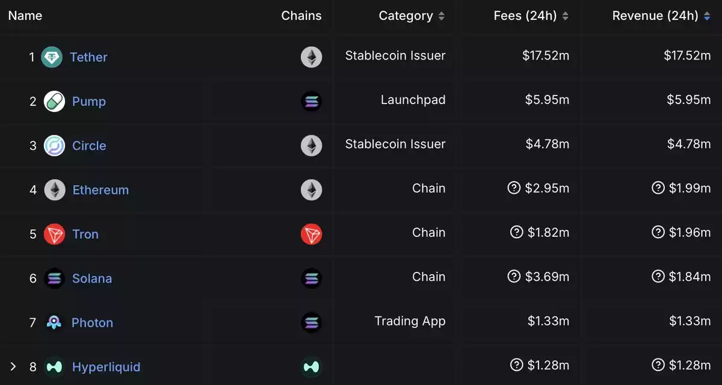Image resolution: width=722 pixels, height=385 pixels.
Task: Sort by Revenue (24h) column header
Action: click(661, 16)
